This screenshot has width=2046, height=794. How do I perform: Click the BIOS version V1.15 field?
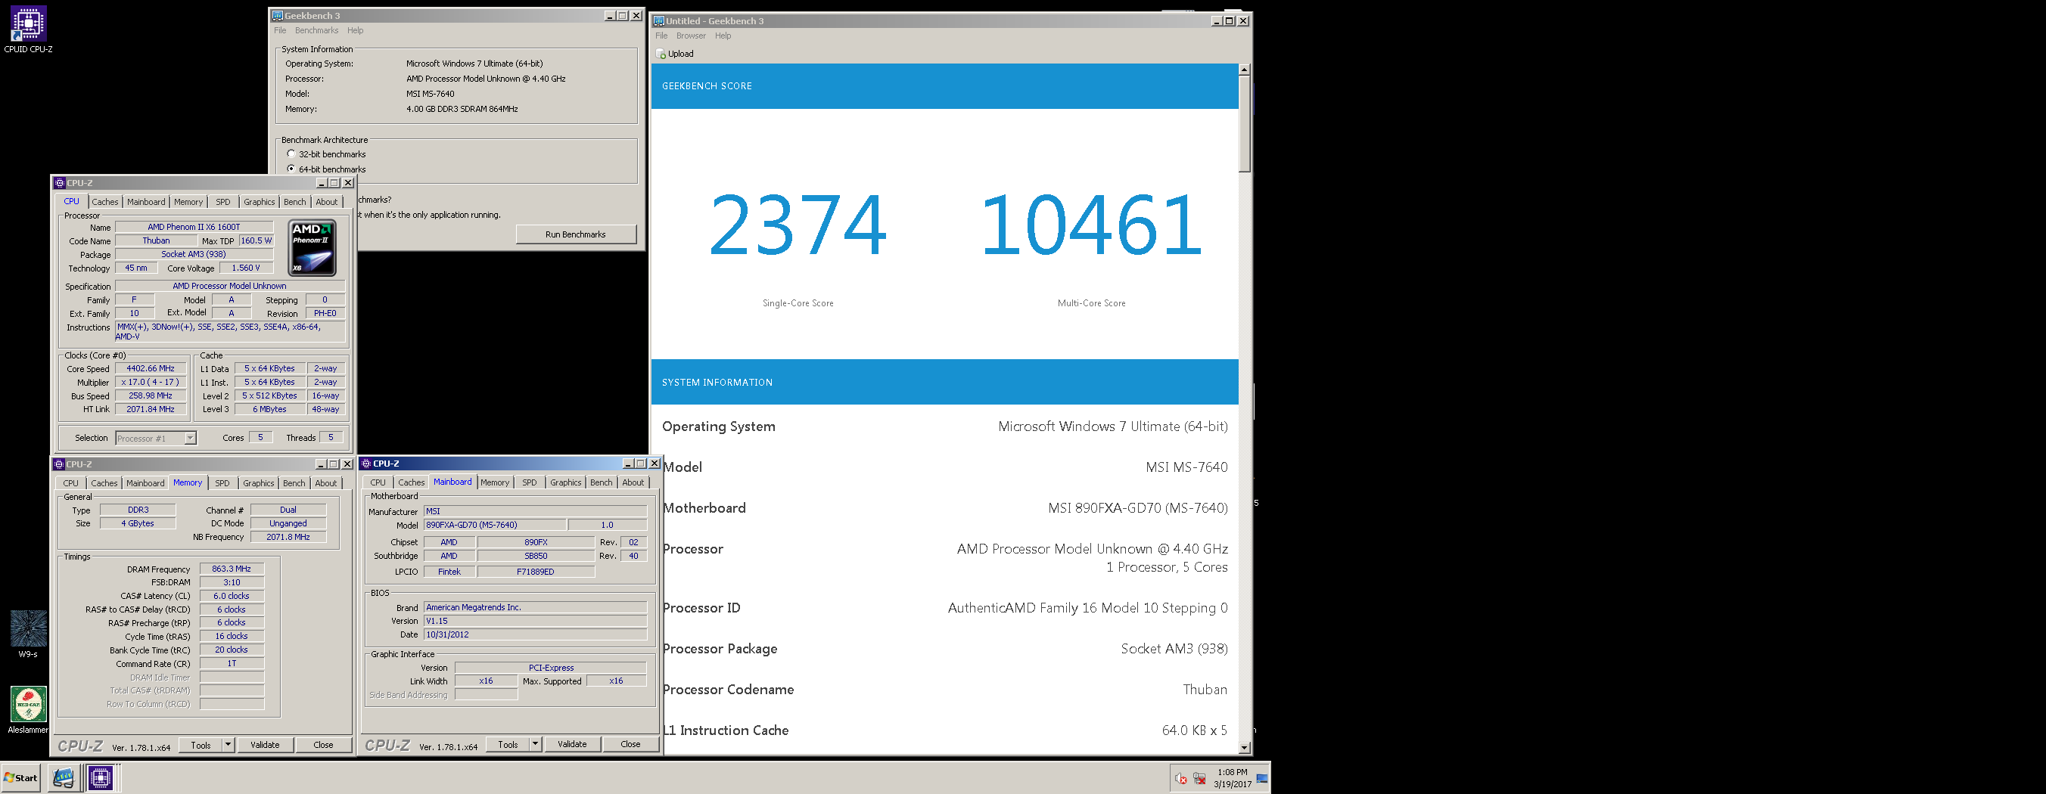tap(535, 621)
